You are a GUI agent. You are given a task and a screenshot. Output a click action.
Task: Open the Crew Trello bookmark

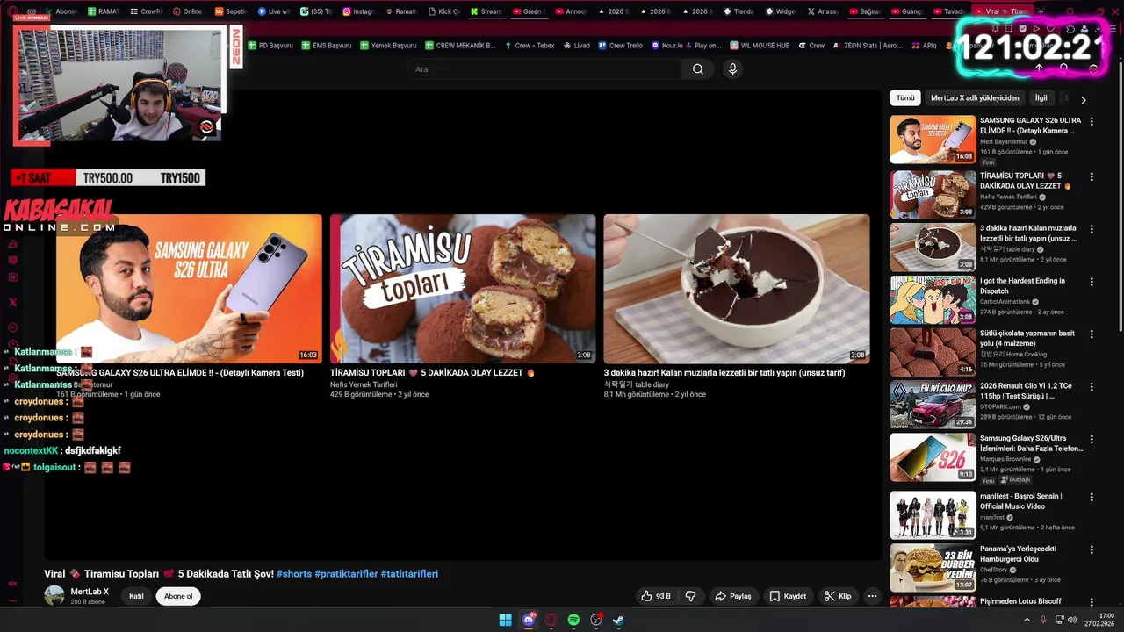coord(620,45)
